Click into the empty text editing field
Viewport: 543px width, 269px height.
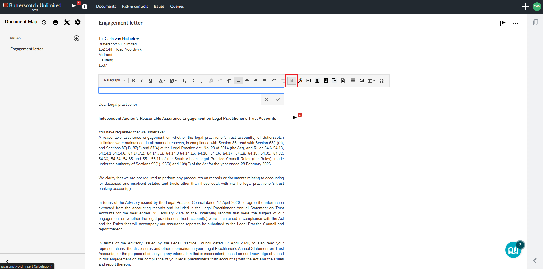tap(191, 91)
